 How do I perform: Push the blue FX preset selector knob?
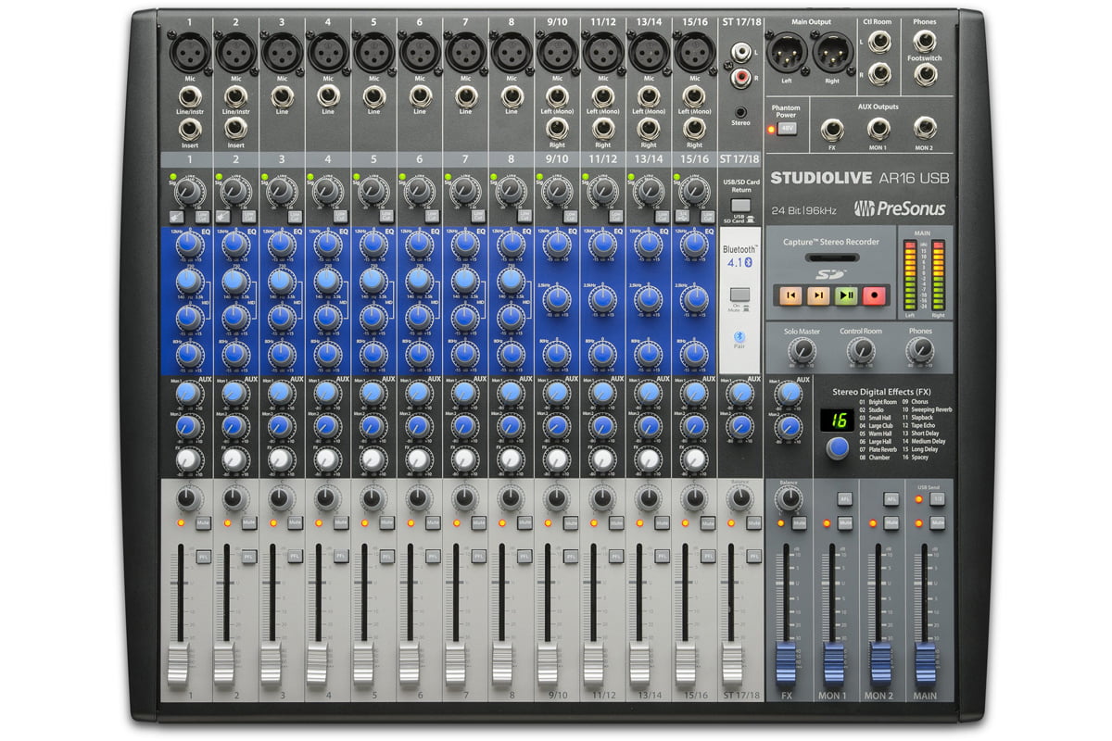click(838, 449)
